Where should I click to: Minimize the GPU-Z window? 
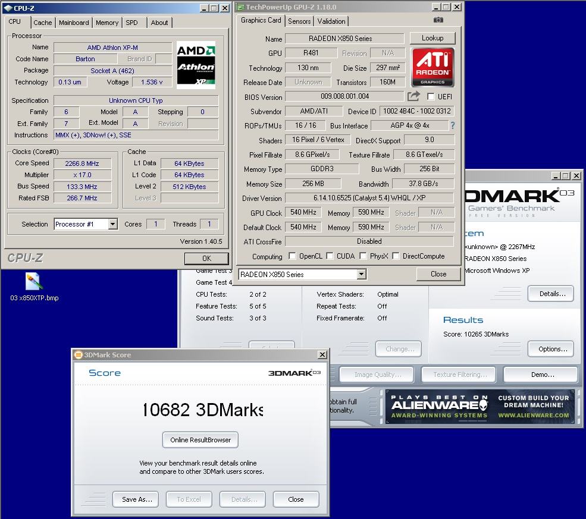[436, 7]
